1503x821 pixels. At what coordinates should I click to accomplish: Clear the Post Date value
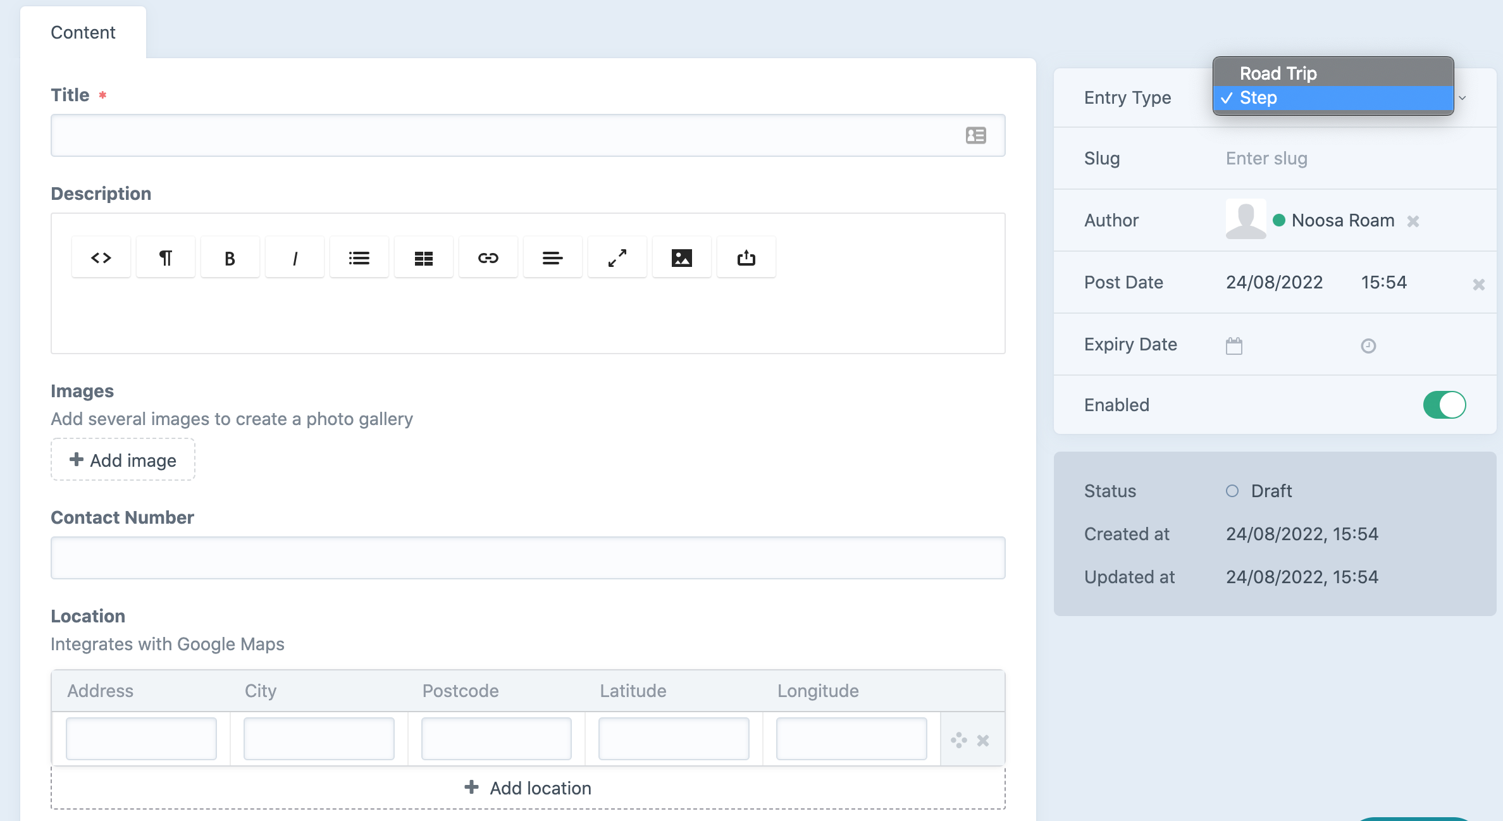[1479, 284]
